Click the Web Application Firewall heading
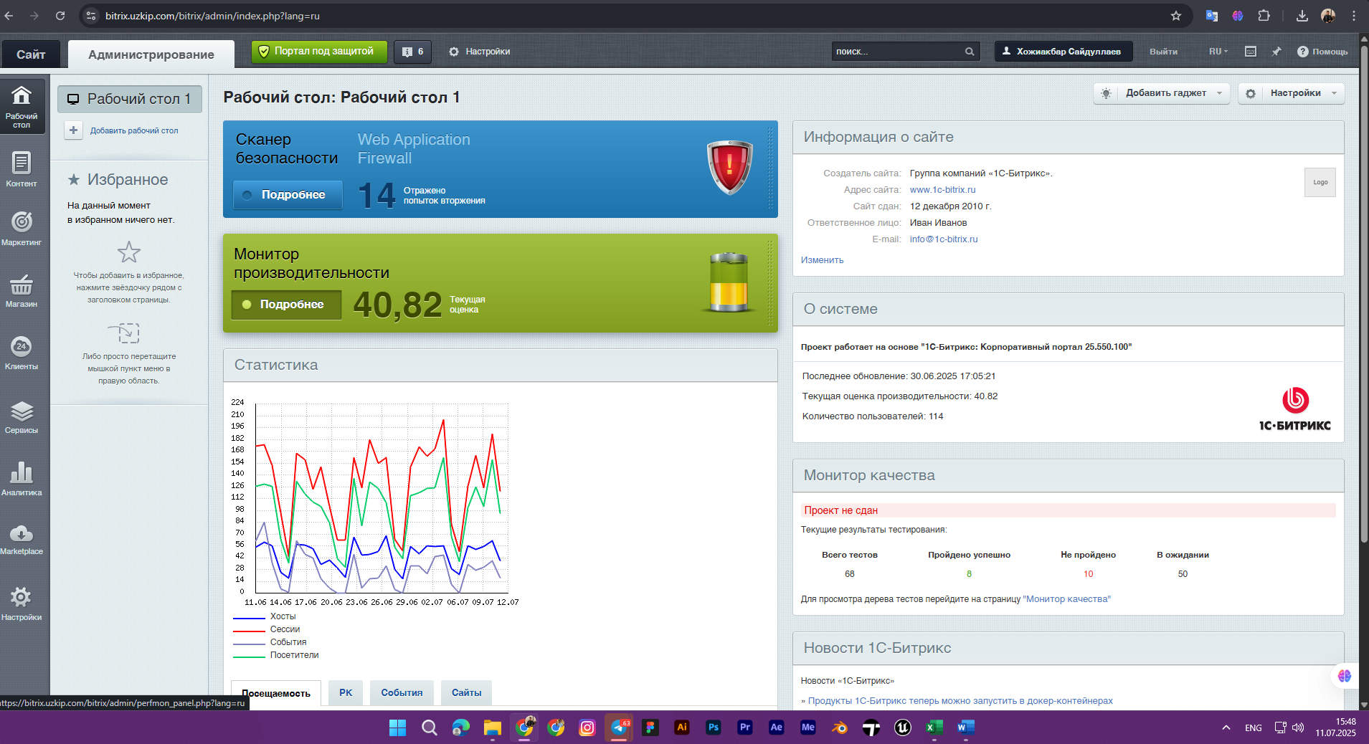This screenshot has width=1369, height=744. 414,149
